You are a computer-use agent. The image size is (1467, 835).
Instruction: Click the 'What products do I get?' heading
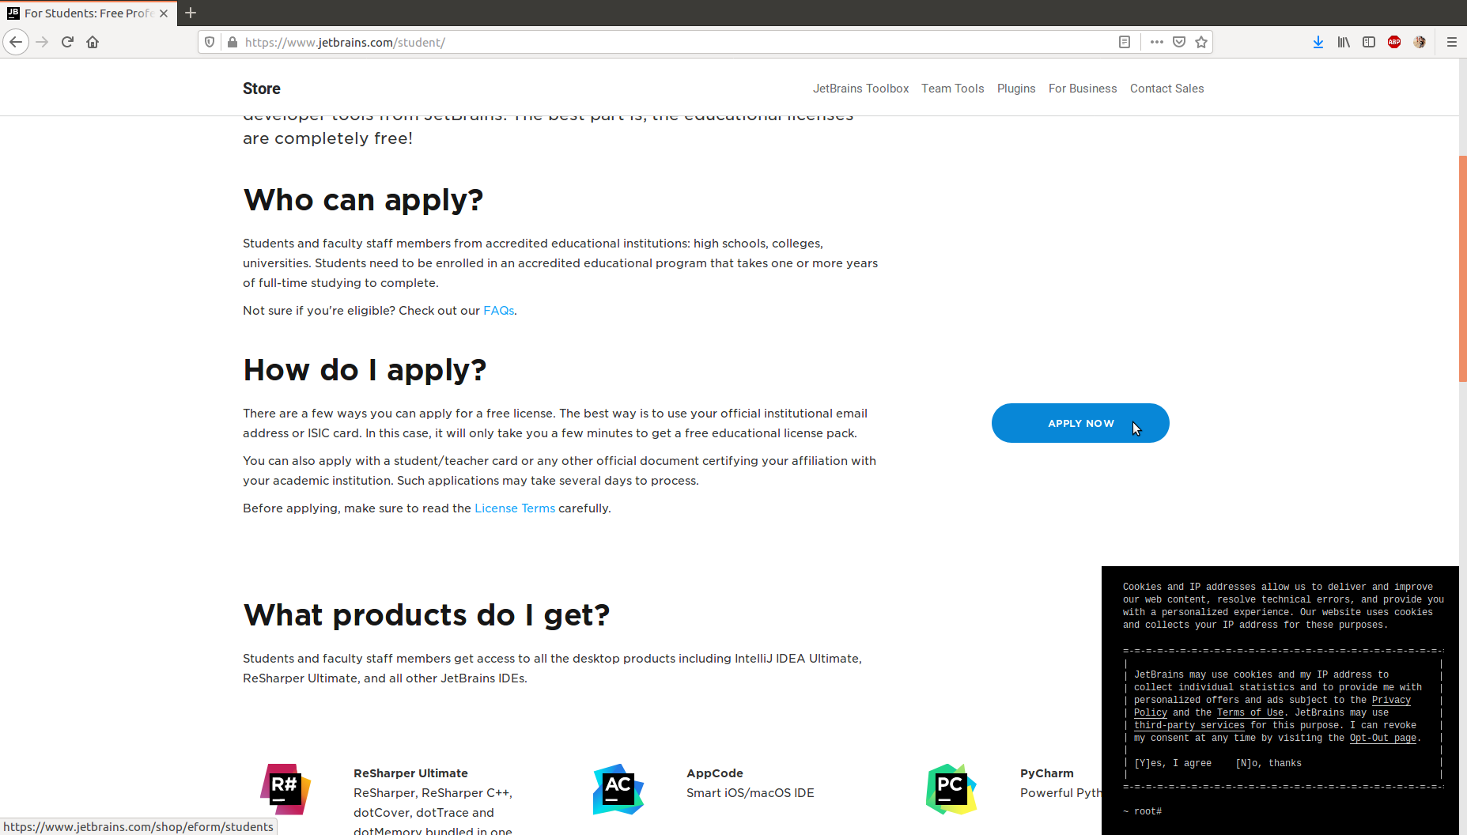tap(426, 615)
